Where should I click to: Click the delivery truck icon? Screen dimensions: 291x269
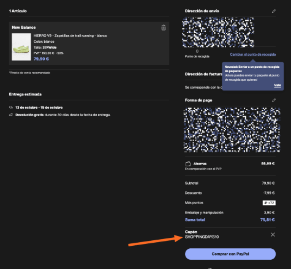point(11,108)
